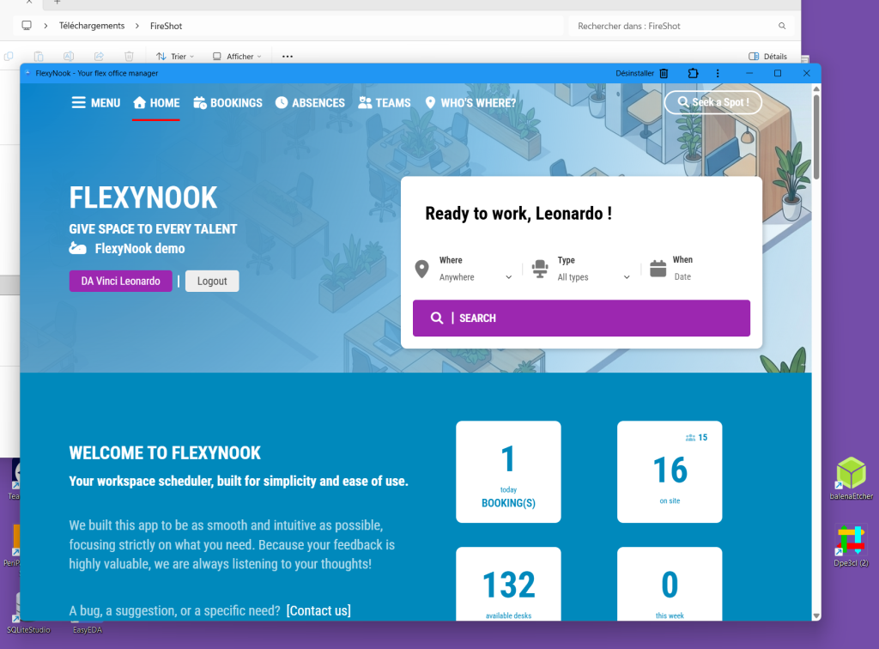Click the Désinstaller trash icon
This screenshot has width=879, height=649.
pos(664,74)
